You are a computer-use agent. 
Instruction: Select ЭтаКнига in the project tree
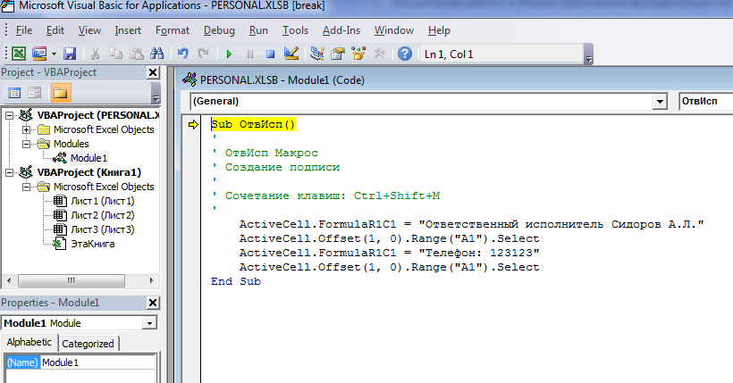click(93, 244)
